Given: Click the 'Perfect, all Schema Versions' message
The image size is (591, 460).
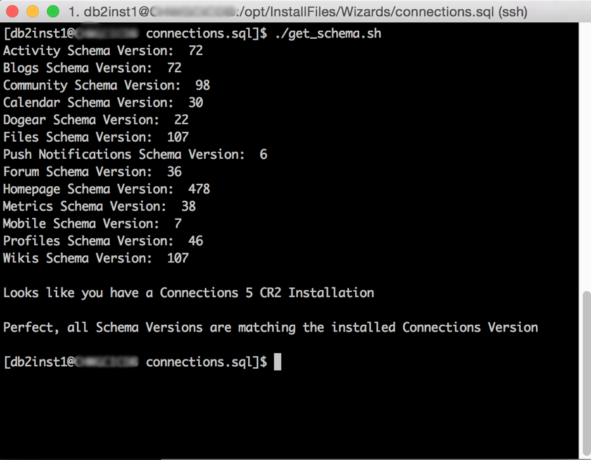Looking at the screenshot, I should pos(271,327).
